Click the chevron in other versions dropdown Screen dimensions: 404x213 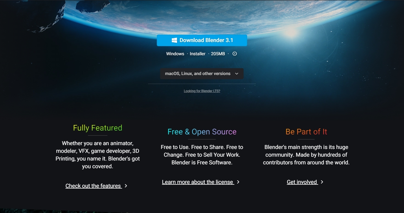(x=237, y=74)
